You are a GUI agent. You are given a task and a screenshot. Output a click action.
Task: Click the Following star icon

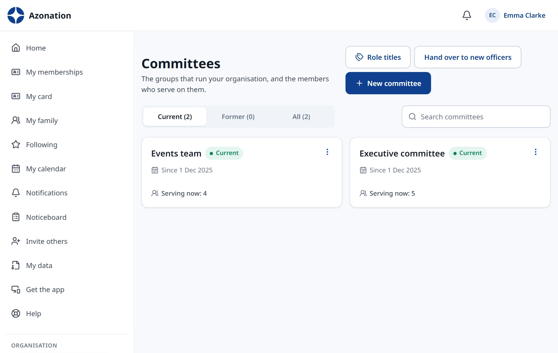(x=16, y=145)
